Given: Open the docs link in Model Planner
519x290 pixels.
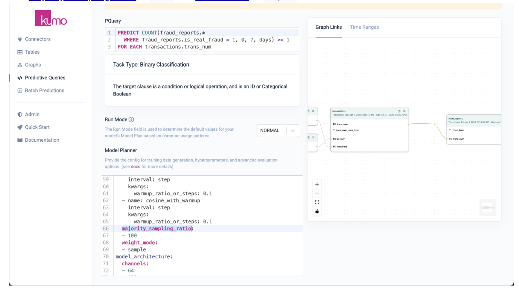Looking at the screenshot, I should 135,167.
